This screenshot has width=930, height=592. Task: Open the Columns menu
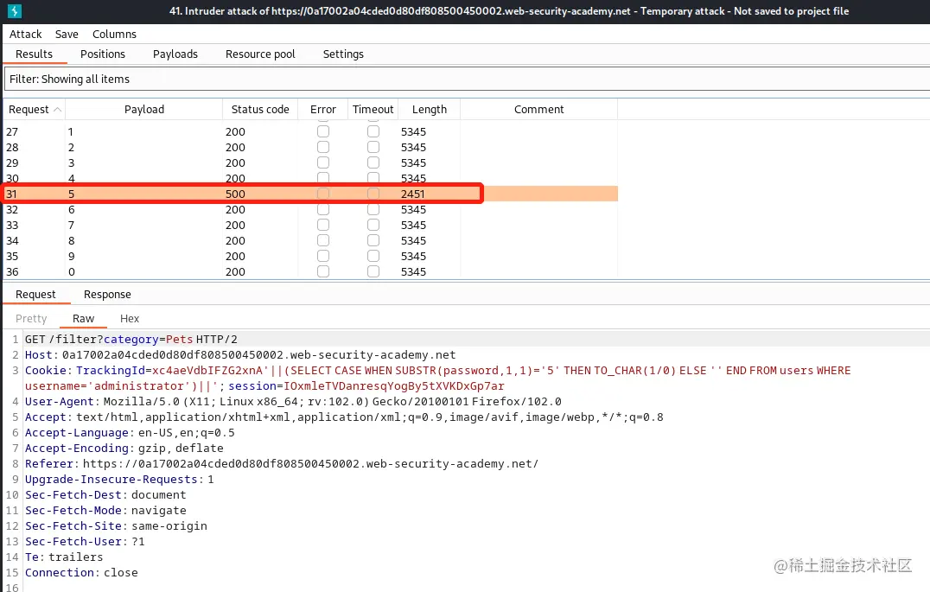[x=114, y=34]
